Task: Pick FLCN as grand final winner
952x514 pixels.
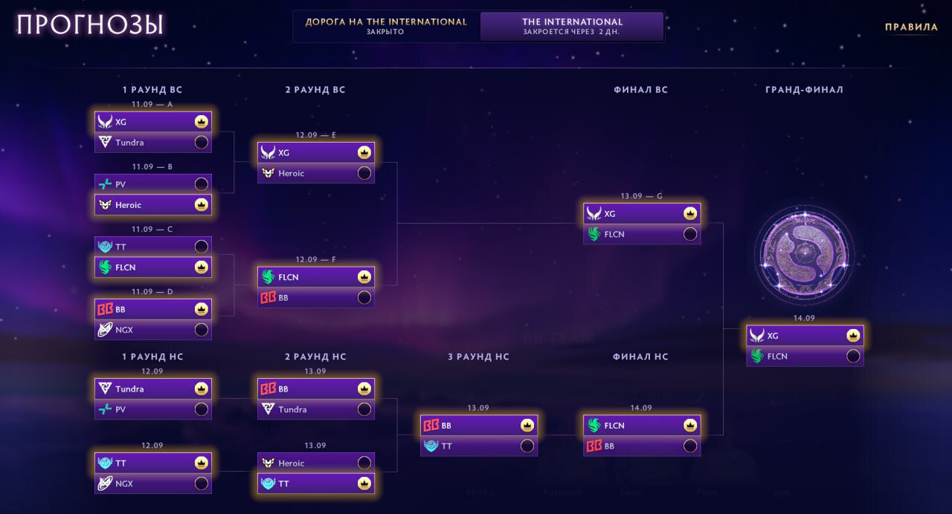Action: click(x=853, y=356)
